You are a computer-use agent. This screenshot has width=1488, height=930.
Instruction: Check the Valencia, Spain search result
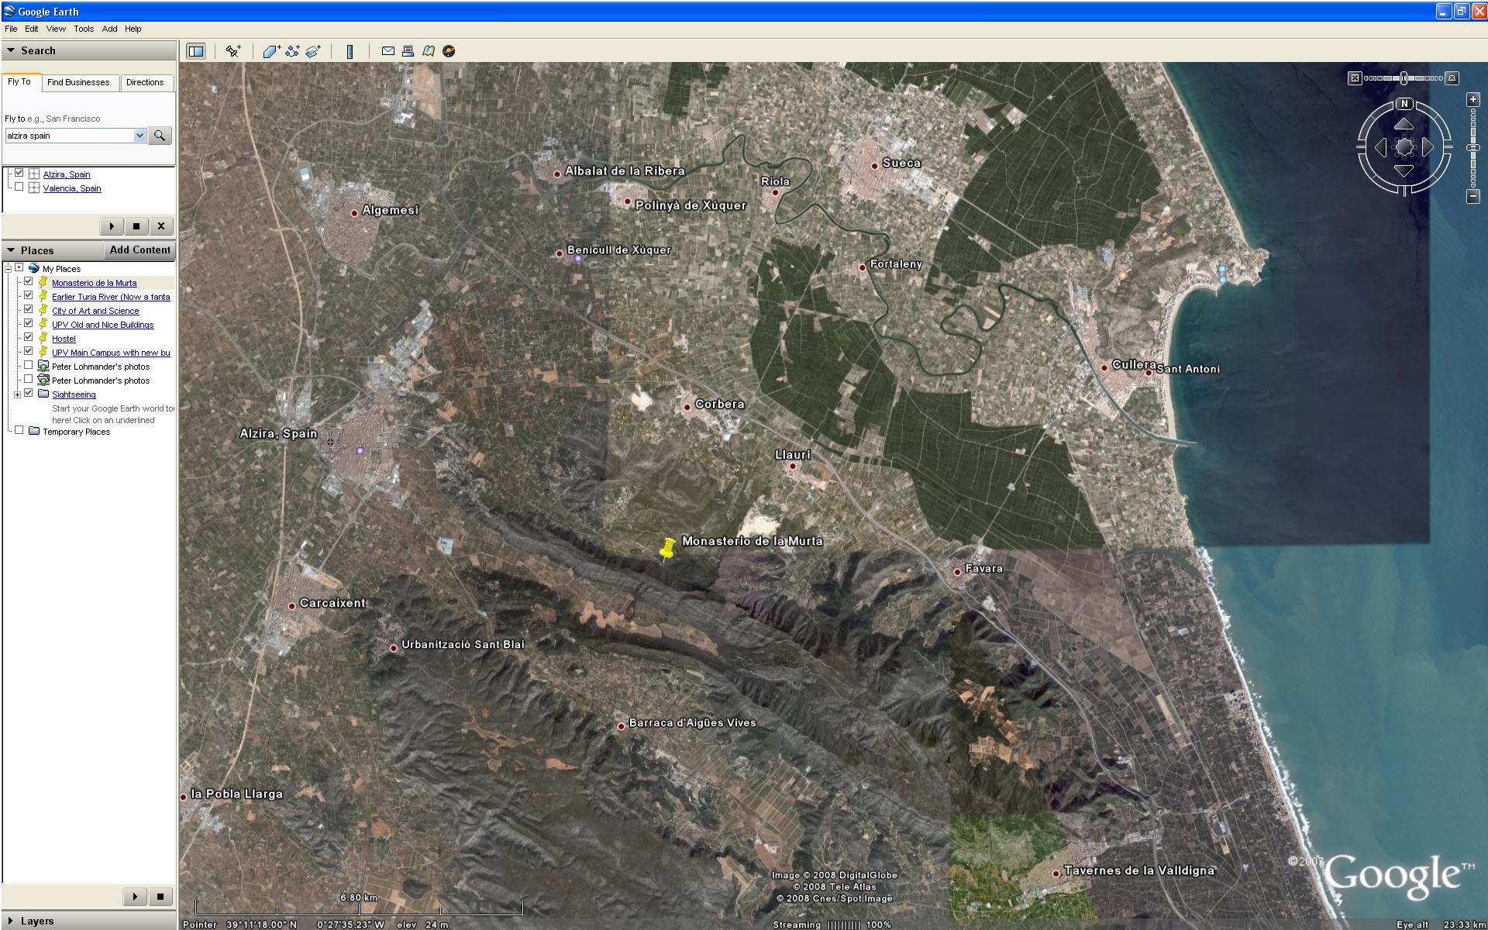[x=19, y=187]
